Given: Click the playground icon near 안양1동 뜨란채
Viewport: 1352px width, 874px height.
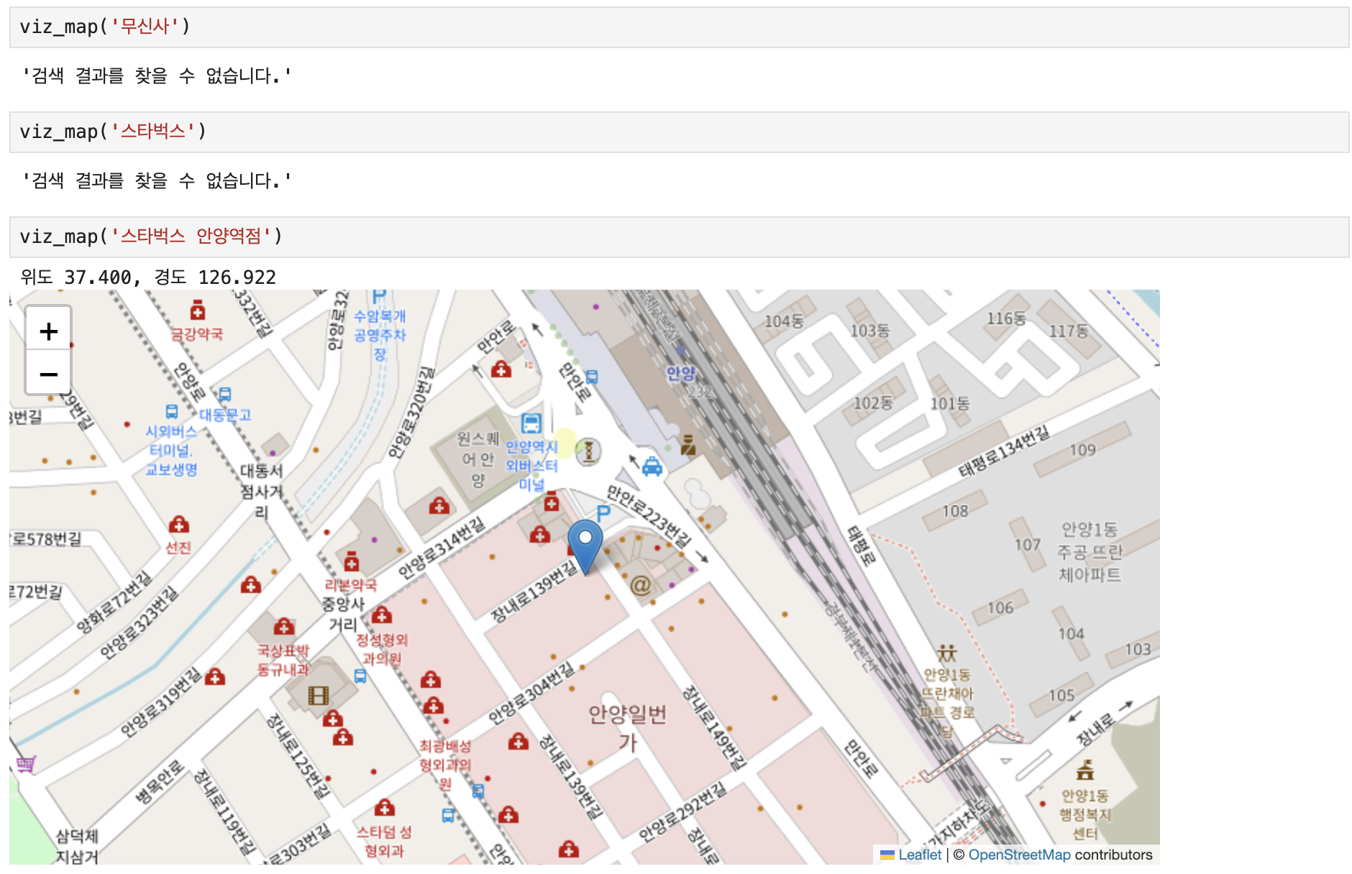Looking at the screenshot, I should (x=946, y=653).
